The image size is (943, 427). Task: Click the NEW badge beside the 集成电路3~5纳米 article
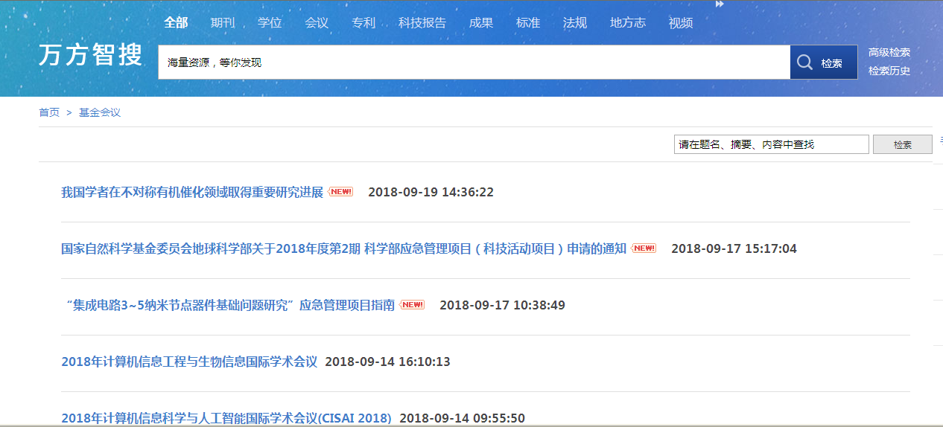[412, 305]
